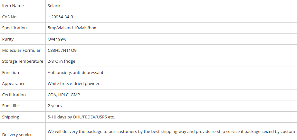Select the 'Purity' label cell

click(8, 39)
